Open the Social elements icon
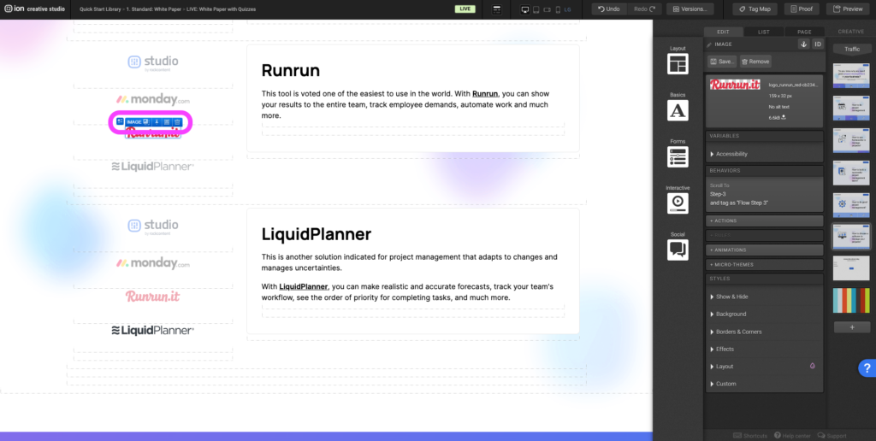This screenshot has height=441, width=876. point(678,249)
